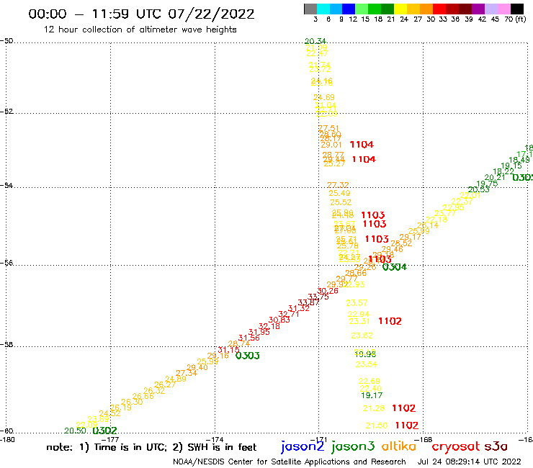This screenshot has height=468, width=533.
Task: Select wave height value 23.62
Action: pyautogui.click(x=362, y=336)
